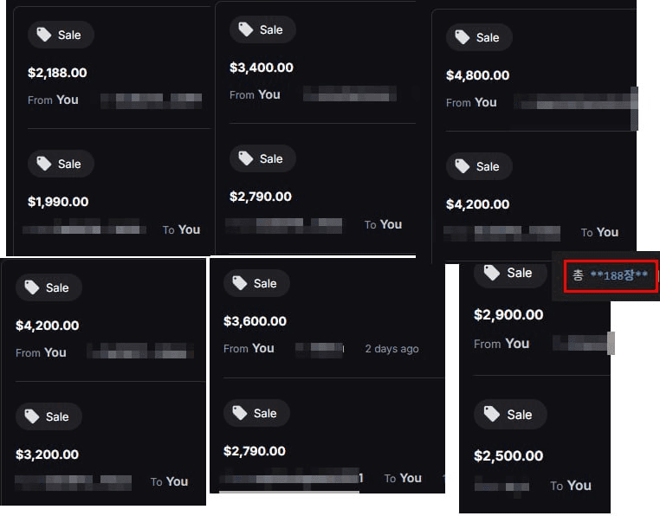
Task: Click the red-boxed "총 188장" label
Action: pos(610,276)
